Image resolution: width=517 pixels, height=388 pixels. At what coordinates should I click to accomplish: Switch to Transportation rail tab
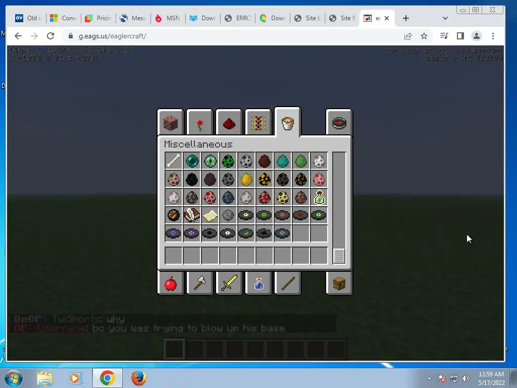pos(258,122)
